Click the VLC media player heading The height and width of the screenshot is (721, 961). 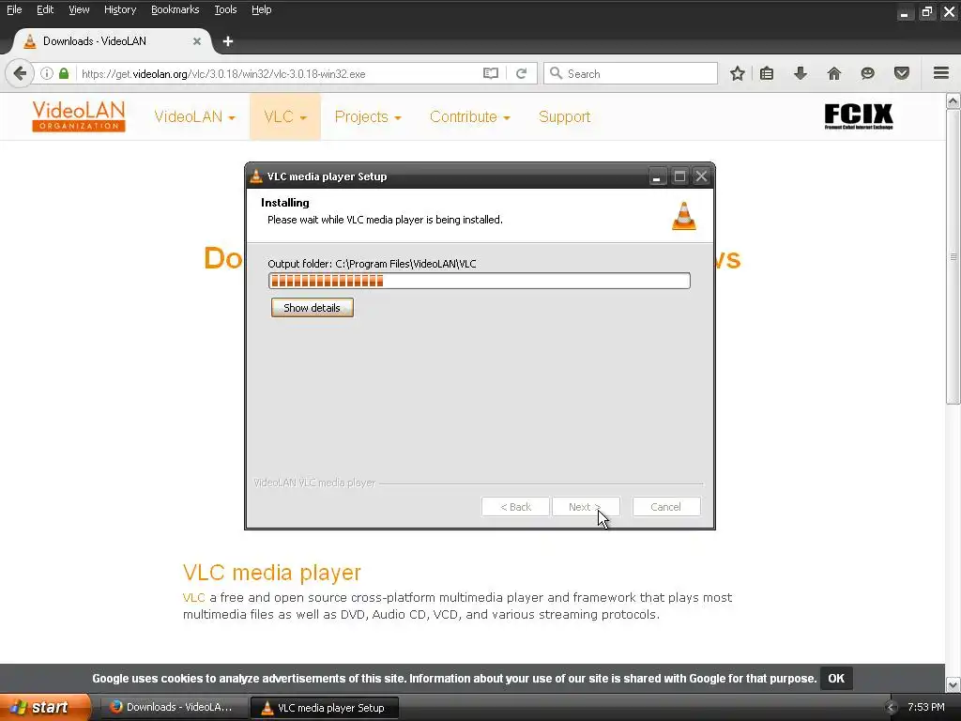click(272, 572)
